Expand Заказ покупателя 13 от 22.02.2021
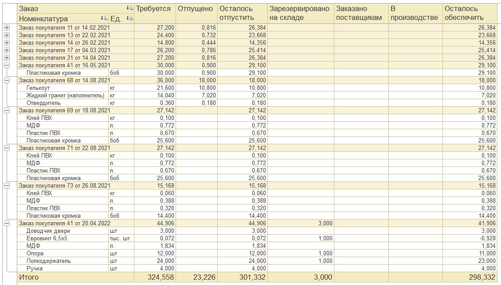Screen dimensions: 501x285 pyautogui.click(x=7, y=35)
